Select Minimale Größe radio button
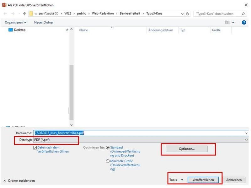 point(108,161)
